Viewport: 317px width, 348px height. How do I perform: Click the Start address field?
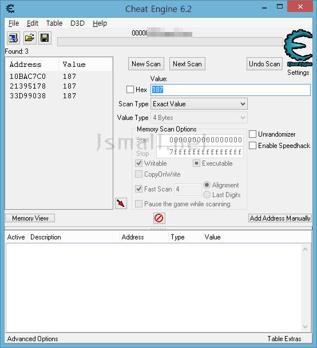click(x=200, y=140)
